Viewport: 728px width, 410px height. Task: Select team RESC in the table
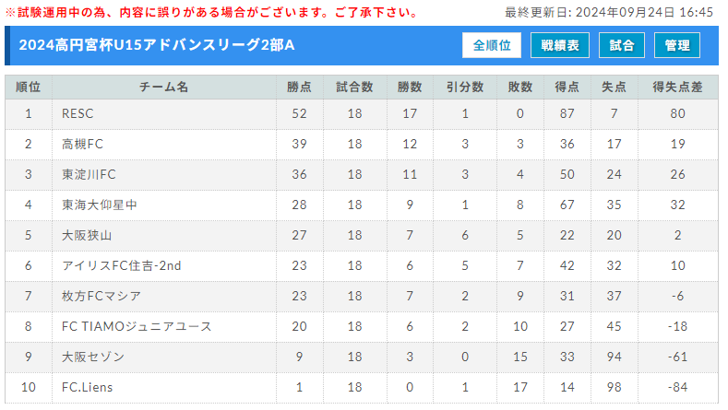[78, 113]
